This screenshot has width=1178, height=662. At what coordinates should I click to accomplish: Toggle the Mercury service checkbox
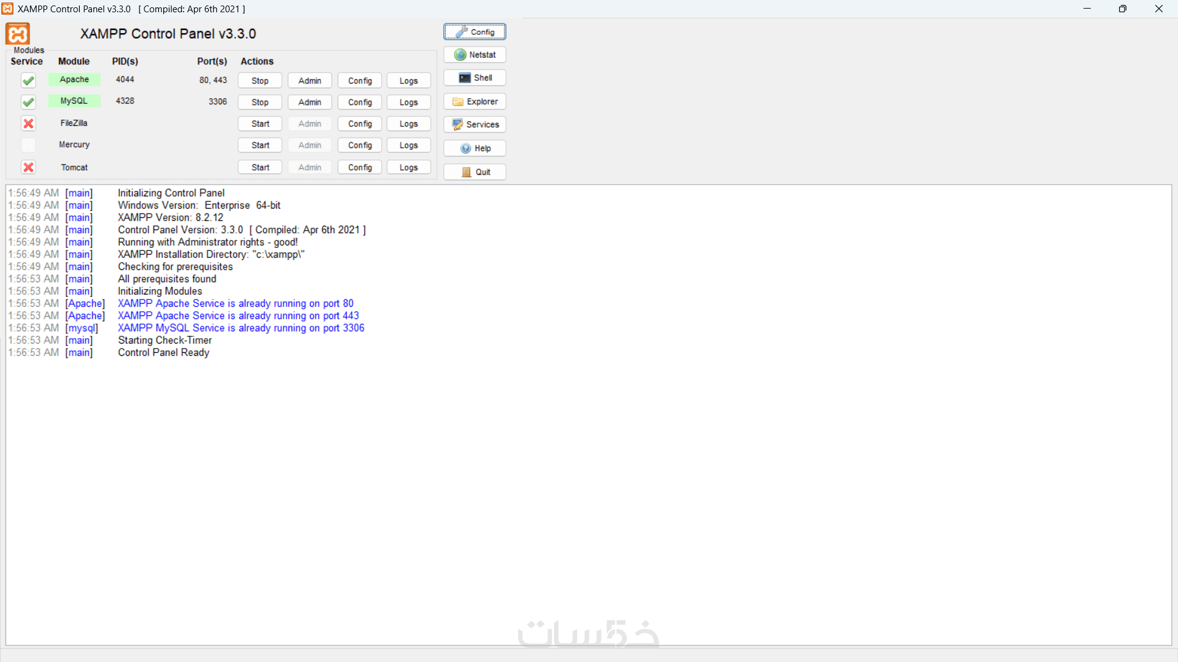click(x=28, y=145)
